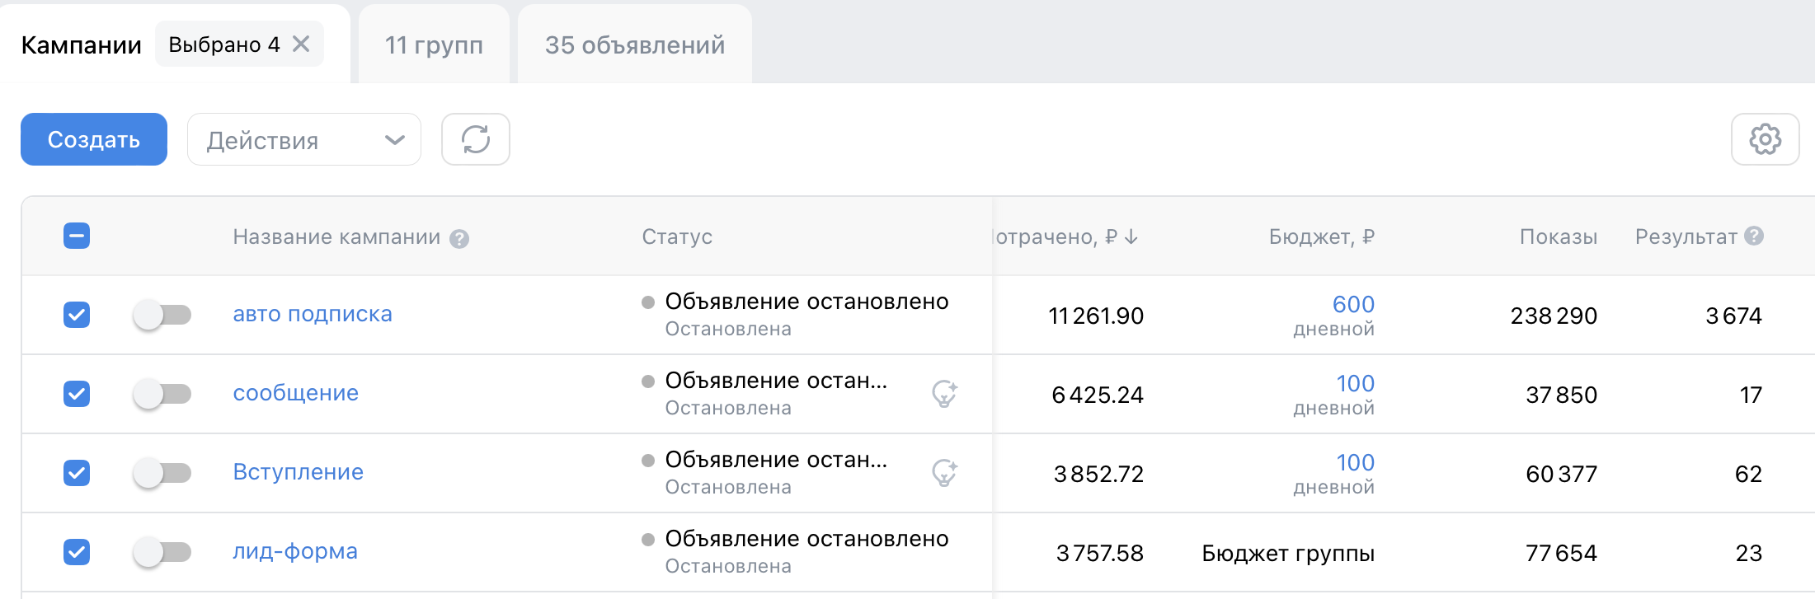This screenshot has width=1815, height=599.
Task: Click lightbulb recommendation icon in Вступление row
Action: click(944, 473)
